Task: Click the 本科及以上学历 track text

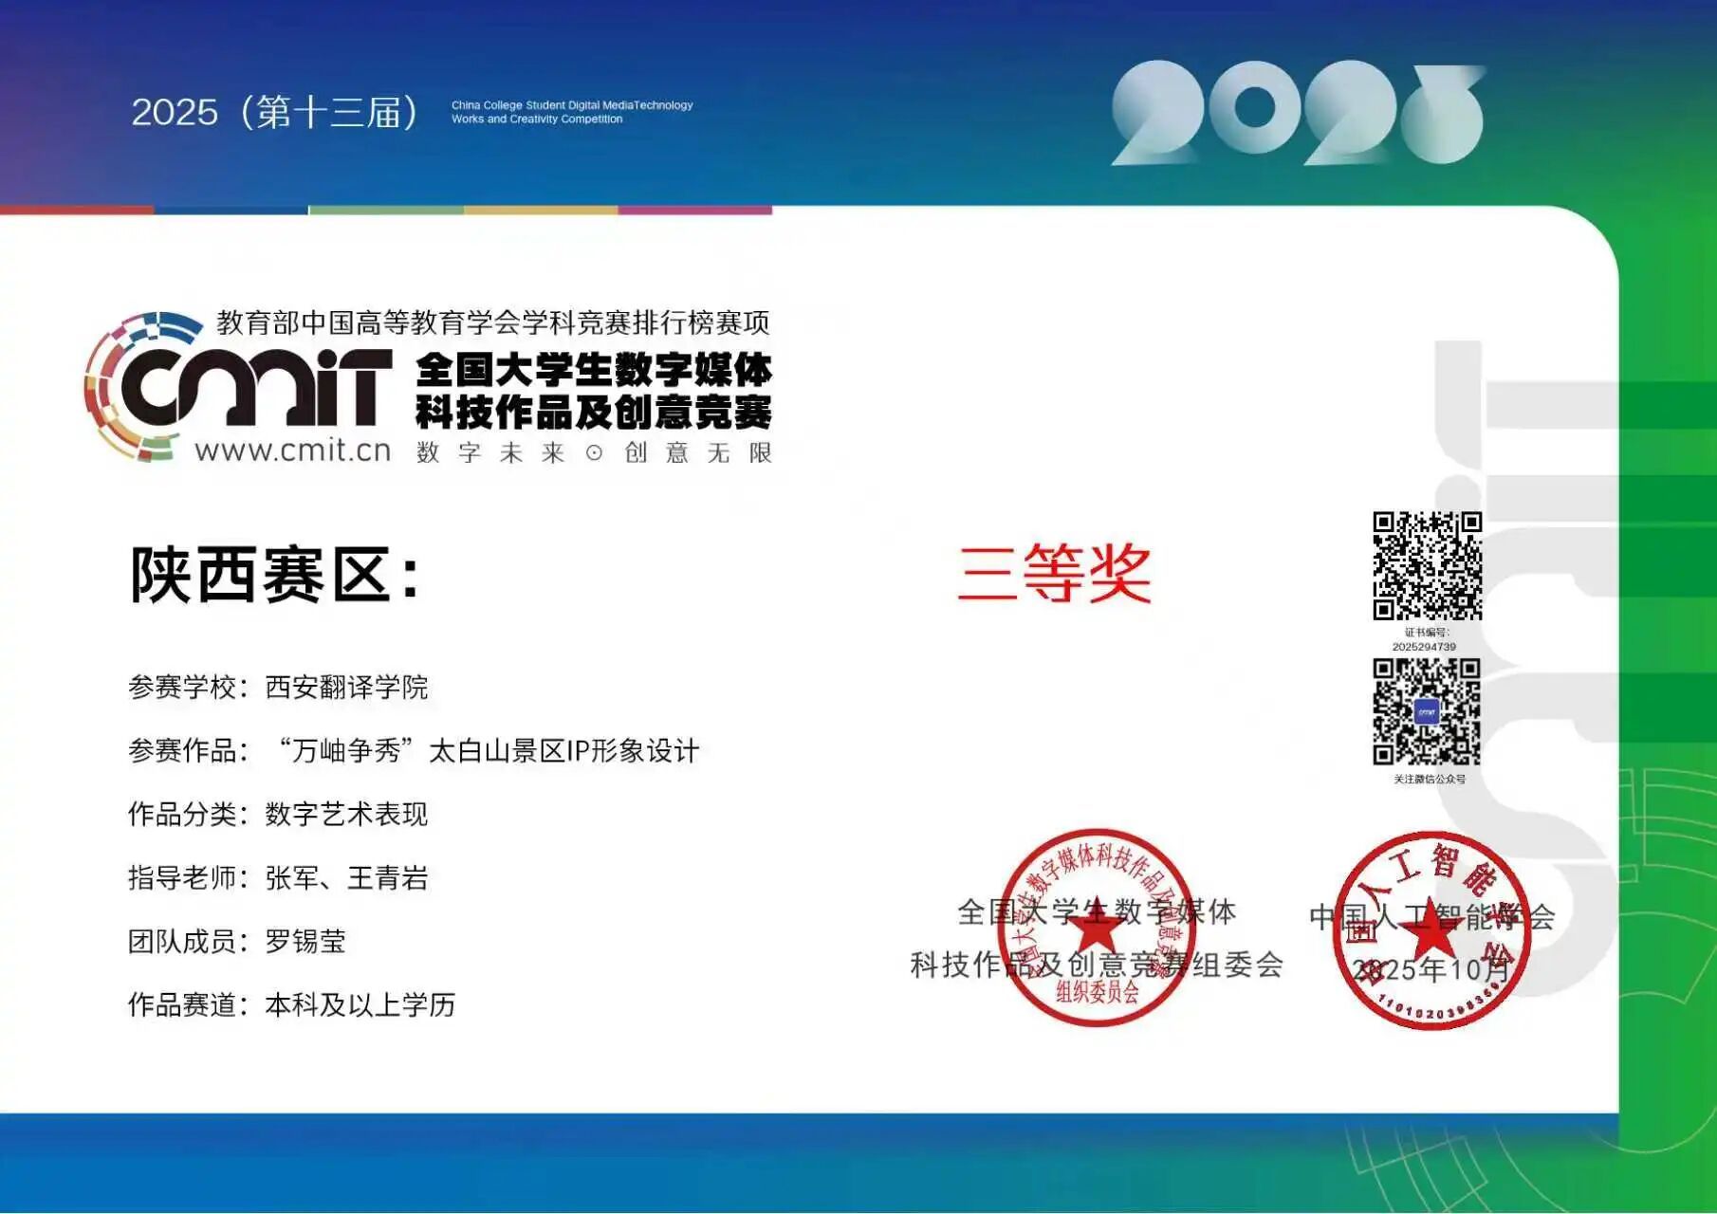Action: pyautogui.click(x=360, y=1004)
